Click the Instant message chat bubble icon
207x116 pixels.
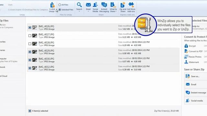click(188, 92)
